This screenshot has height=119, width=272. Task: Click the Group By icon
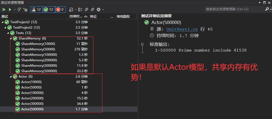coord(80,10)
